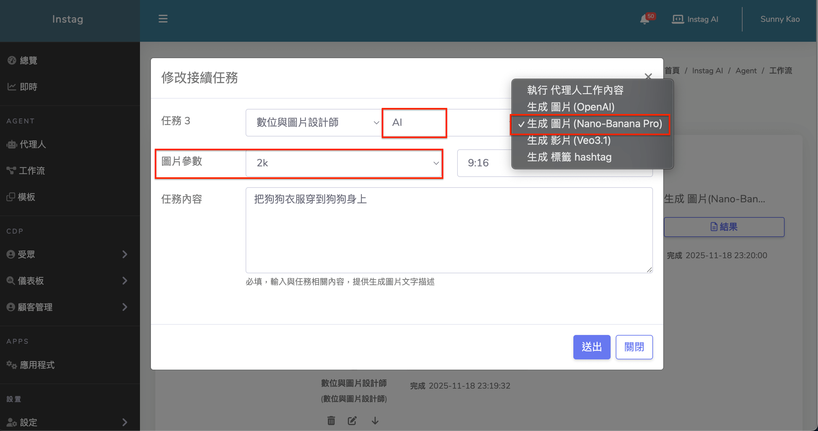Choose 生成 影片 (Veo3.1) option
The image size is (818, 431).
(569, 140)
